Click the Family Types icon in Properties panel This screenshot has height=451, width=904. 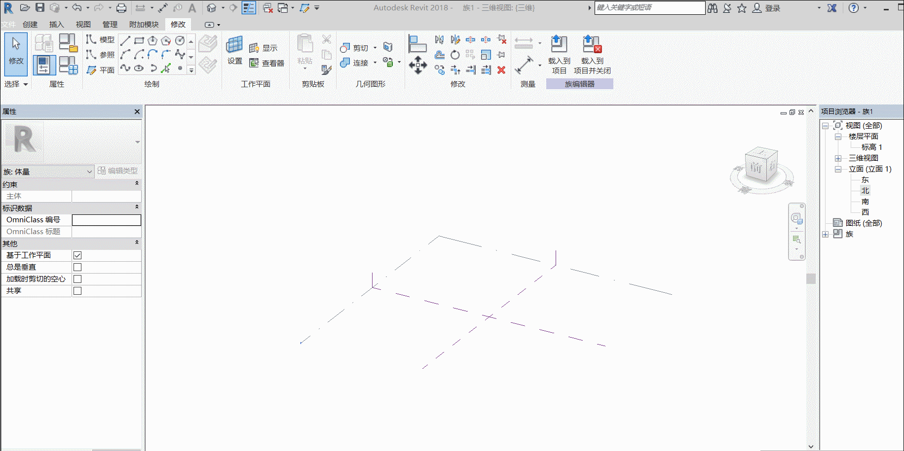coord(68,65)
